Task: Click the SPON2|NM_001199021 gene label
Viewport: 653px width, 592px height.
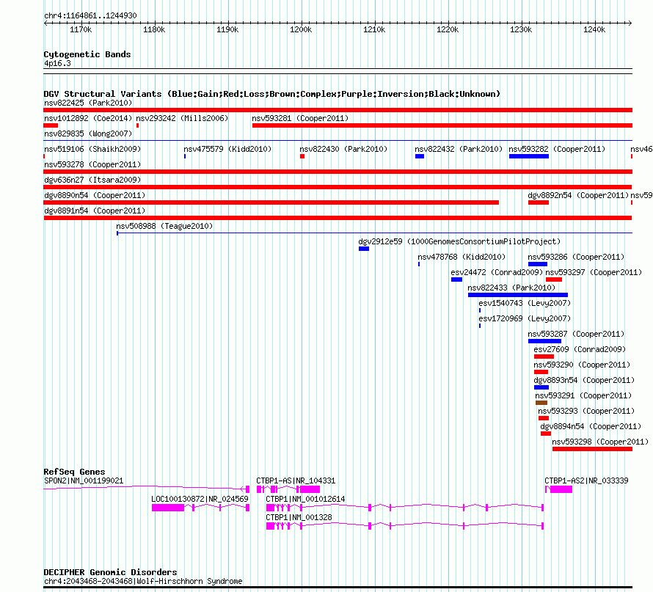Action: (84, 480)
